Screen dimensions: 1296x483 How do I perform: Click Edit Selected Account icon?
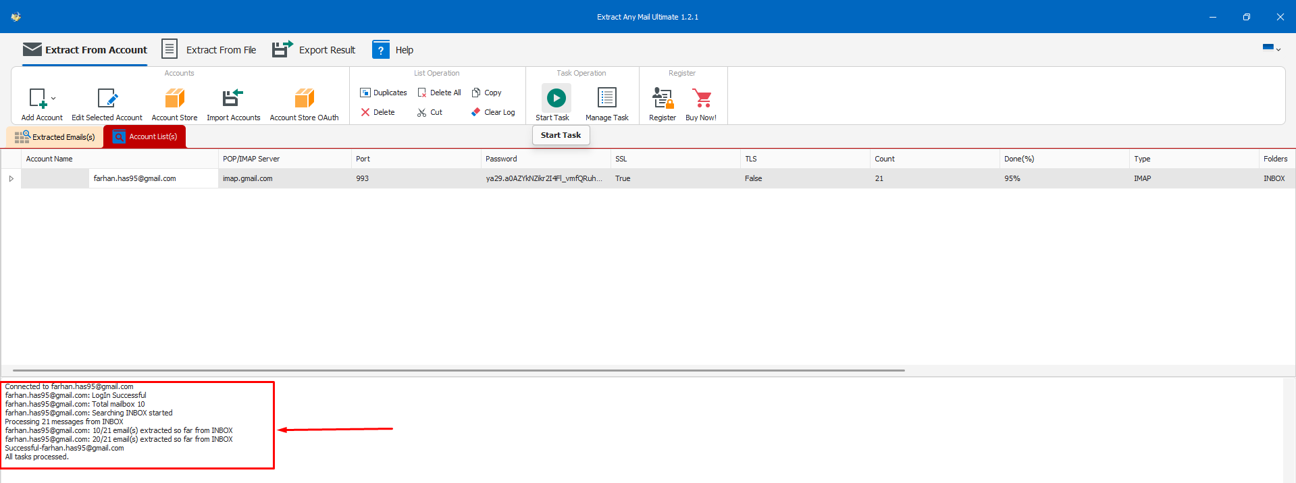point(107,99)
